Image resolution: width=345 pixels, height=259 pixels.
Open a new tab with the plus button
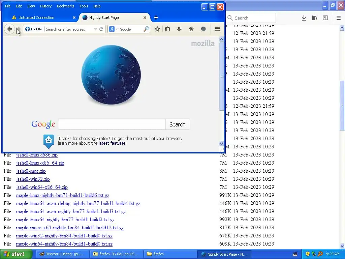pyautogui.click(x=156, y=18)
